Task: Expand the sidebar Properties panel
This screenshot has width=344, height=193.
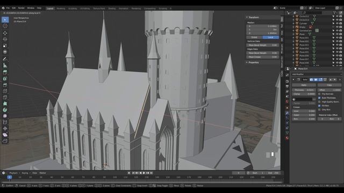Action: 247,62
